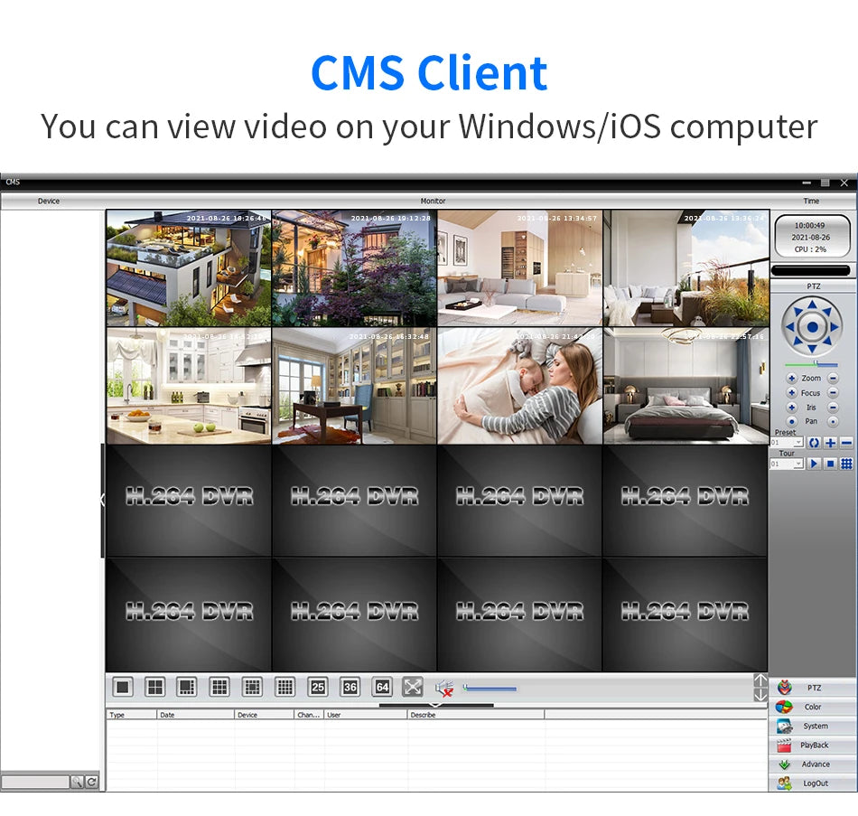Click the device search input field

(x=35, y=782)
